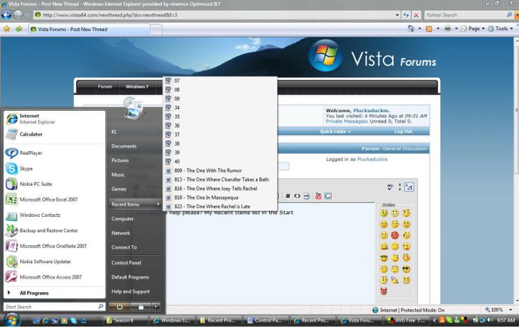Click the address bar URL
Image resolution: width=519 pixels, height=327 pixels.
tap(110, 15)
